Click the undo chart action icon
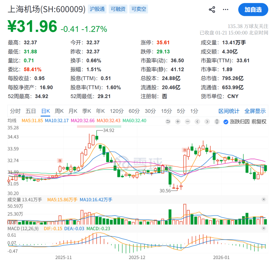This screenshot has width=270, height=261. point(168,122)
